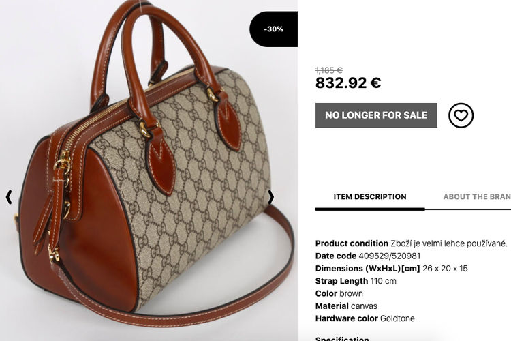Click the Color brown attribute

339,293
